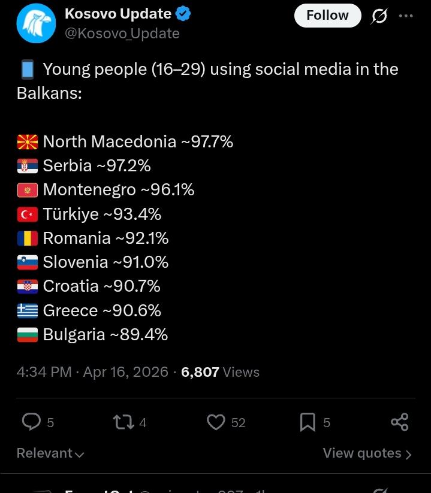Screen dimensions: 431x493
Task: Share the post via share icon
Action: (399, 422)
